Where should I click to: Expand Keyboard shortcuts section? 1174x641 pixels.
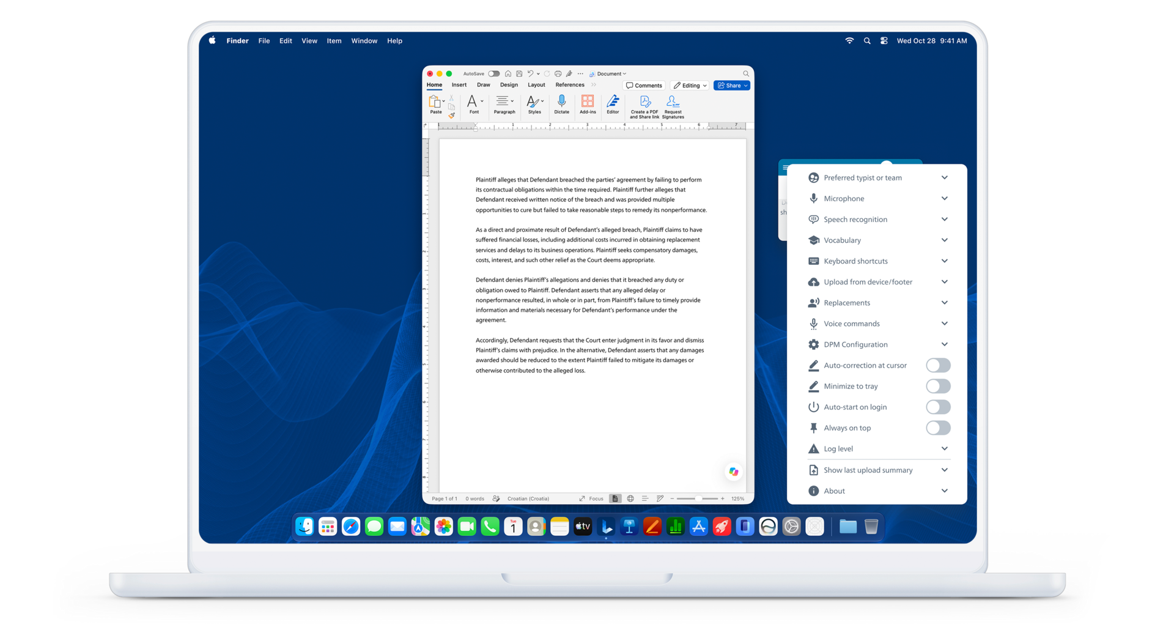coord(877,261)
